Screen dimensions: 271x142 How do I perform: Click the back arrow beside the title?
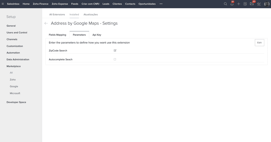[x=46, y=23]
